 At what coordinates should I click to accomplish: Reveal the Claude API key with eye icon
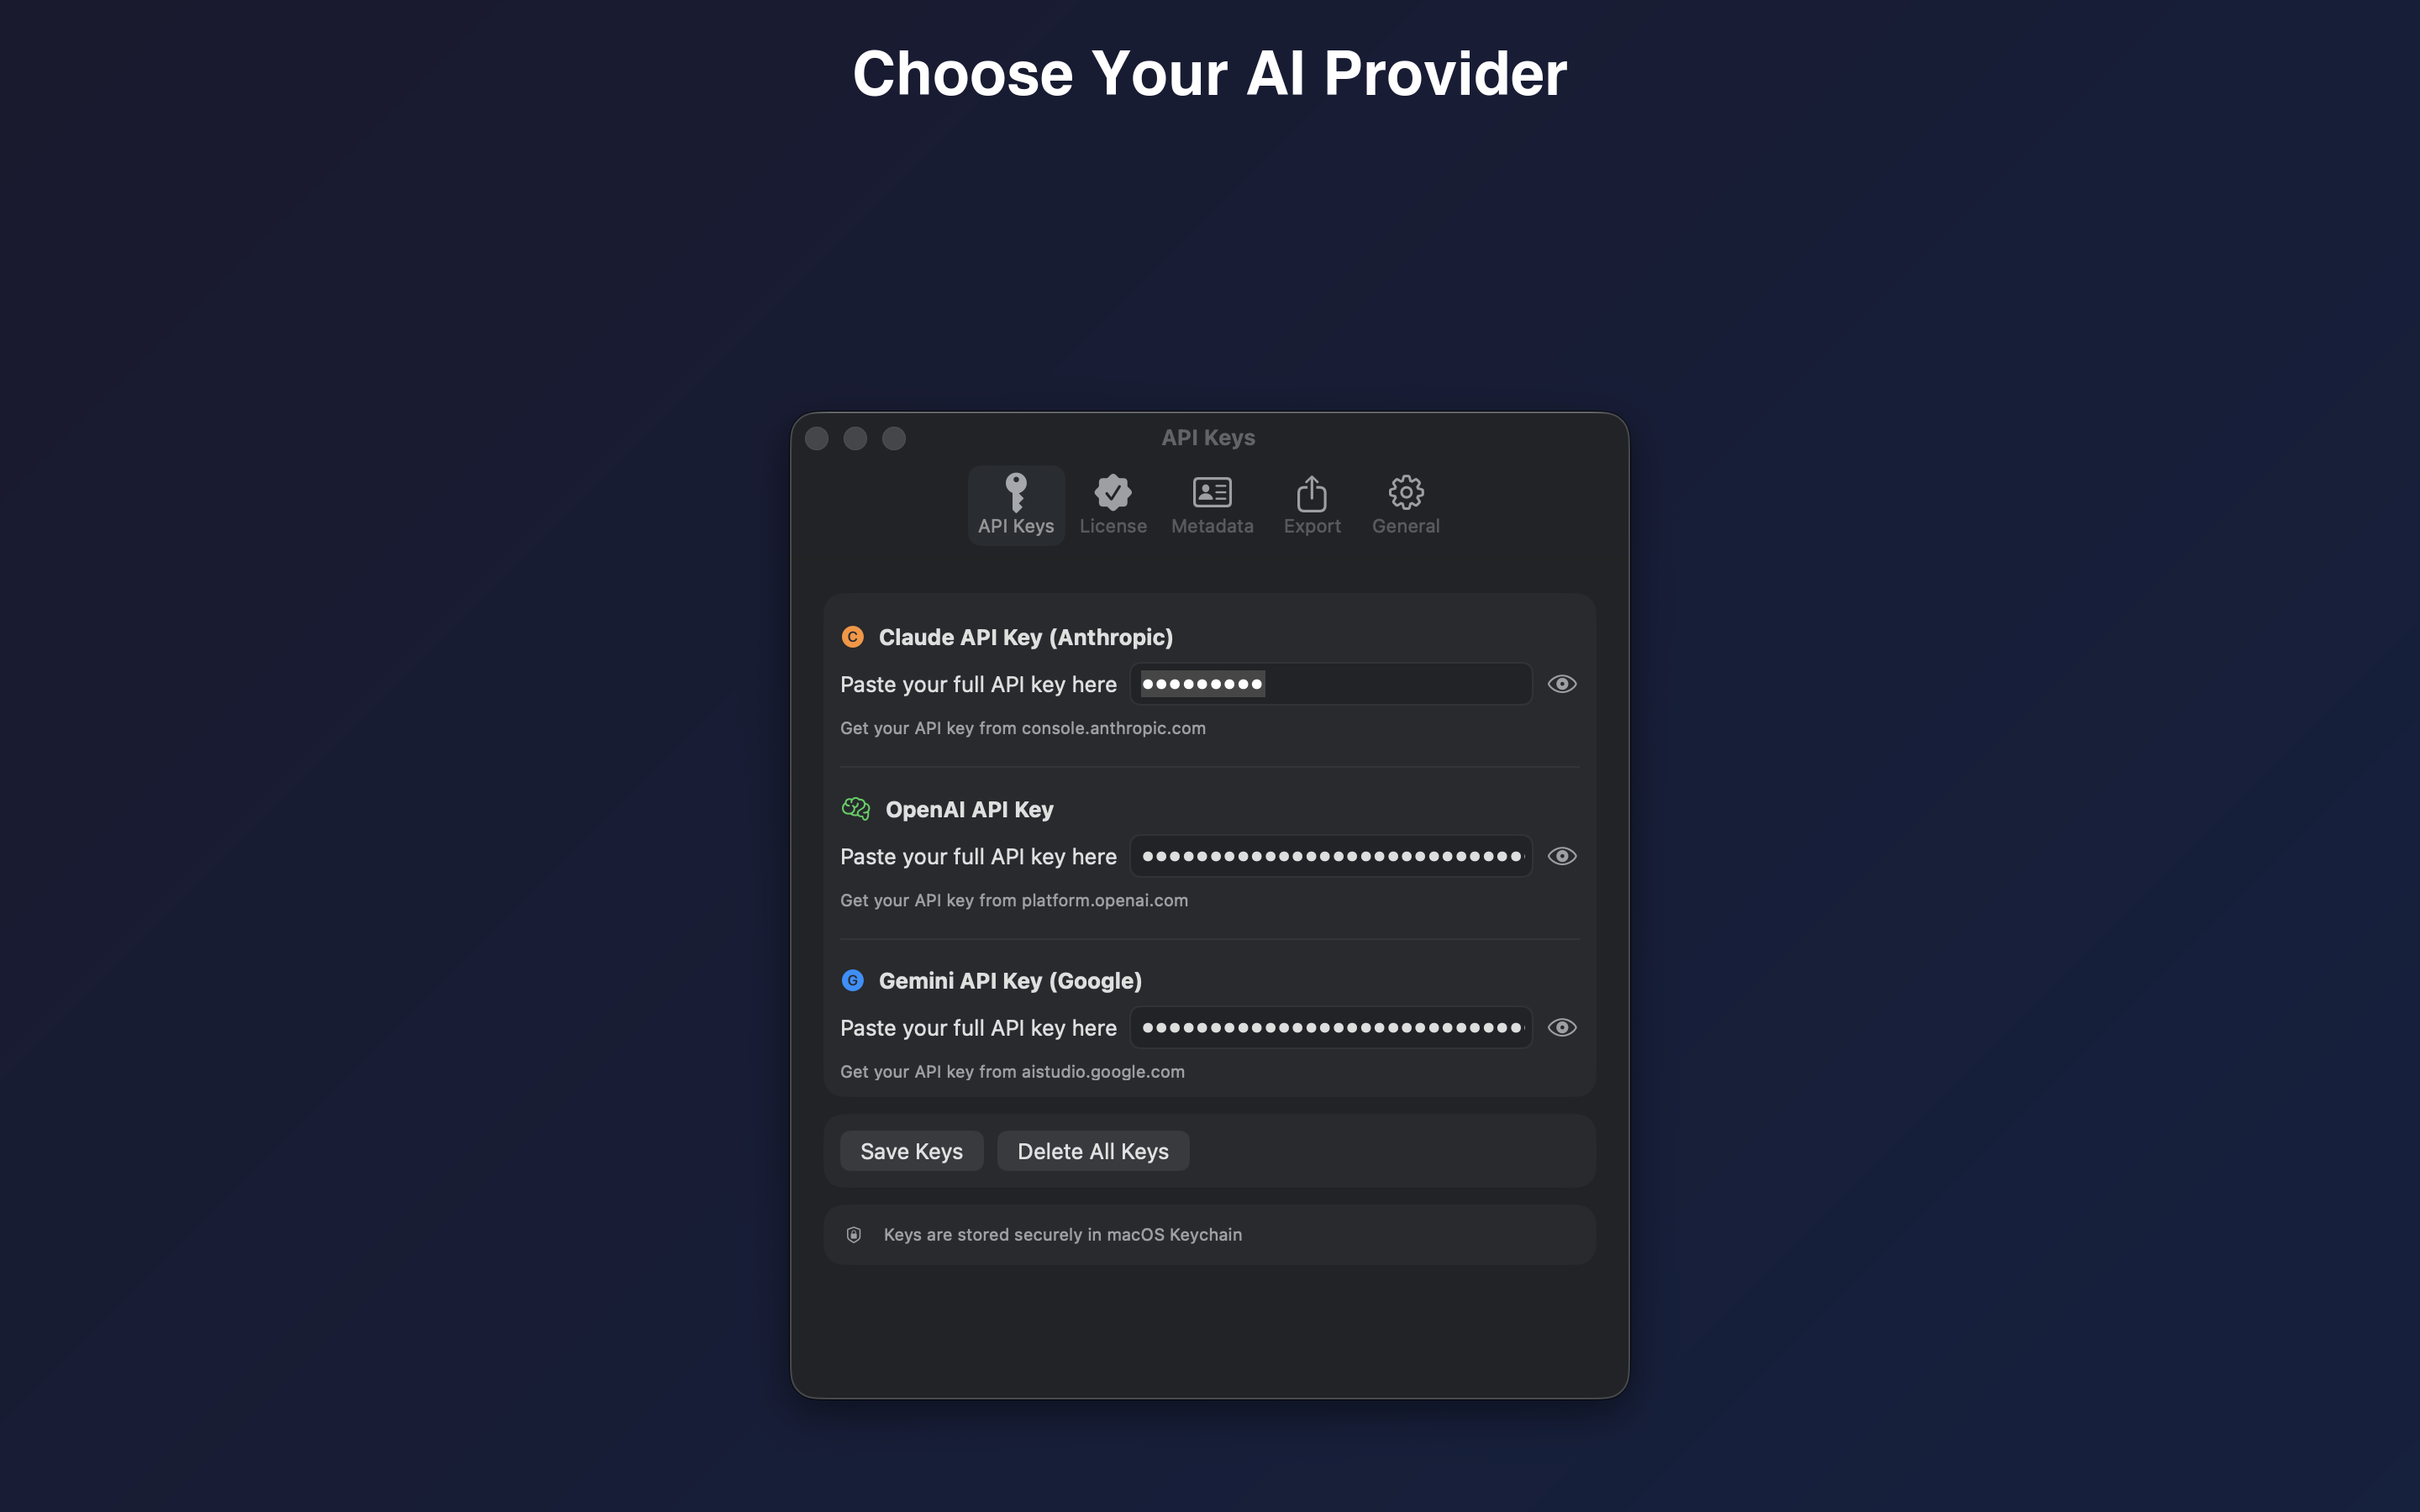1562,684
